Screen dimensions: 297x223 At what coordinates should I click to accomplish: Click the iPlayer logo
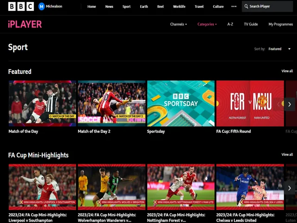[x=25, y=24]
